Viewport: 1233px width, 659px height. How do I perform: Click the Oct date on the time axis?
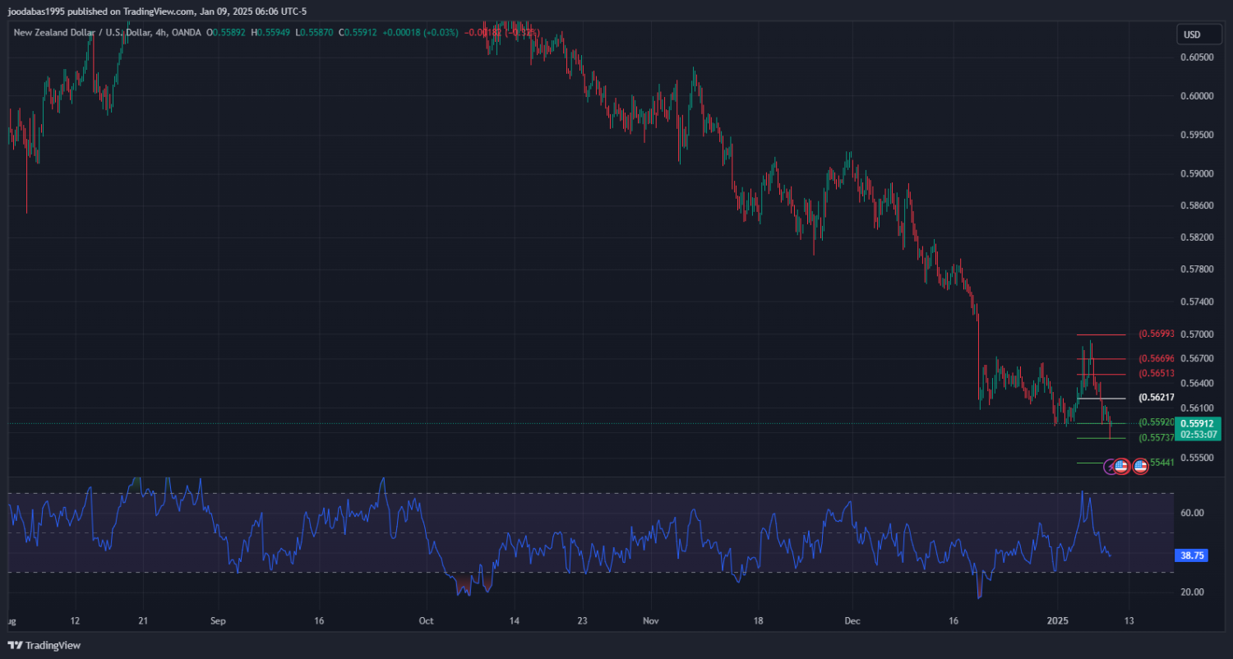(426, 620)
